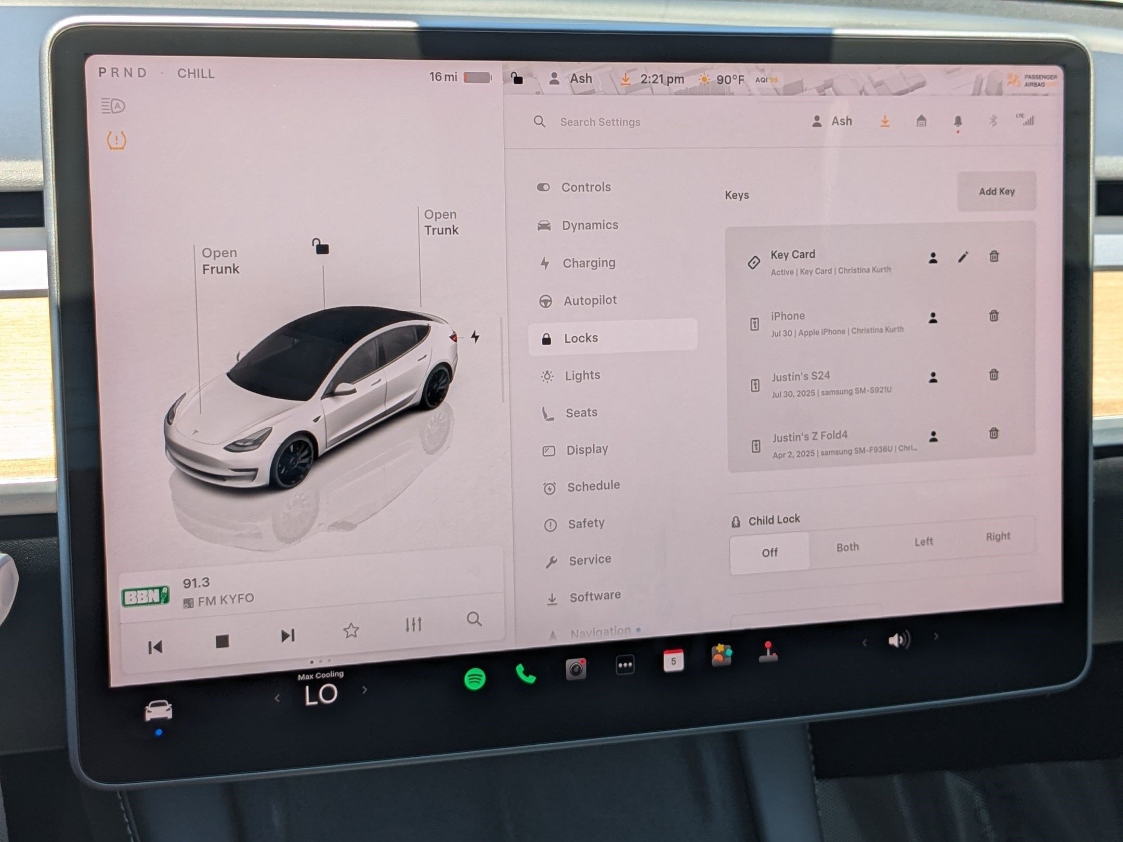Set Child Lock to Both
Image resolution: width=1123 pixels, height=842 pixels.
tap(847, 547)
